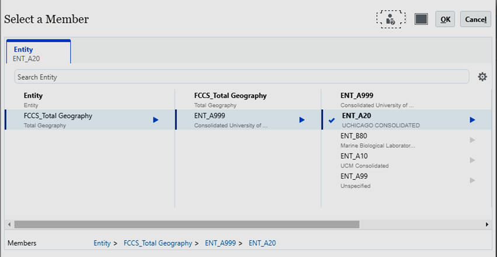This screenshot has height=257, width=497.
Task: Select ENT_B80 Marine Biological Laboratory member
Action: [x=406, y=140]
